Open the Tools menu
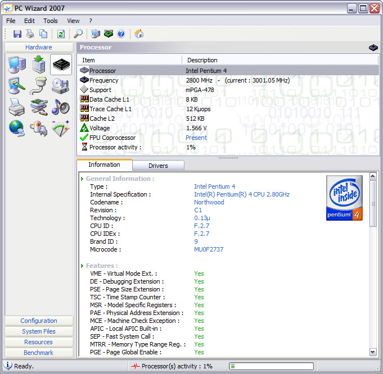Screen dimensions: 383x374 (x=51, y=21)
